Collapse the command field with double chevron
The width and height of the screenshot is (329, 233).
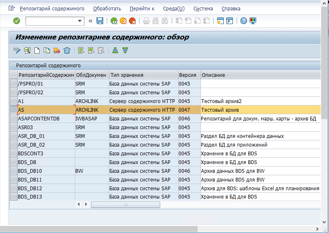(91, 21)
